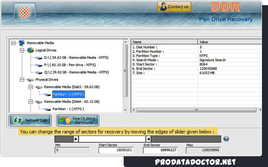Select P:\ 60.15 GB Pen drive entry
This screenshot has width=268, height=167.
tap(70, 65)
